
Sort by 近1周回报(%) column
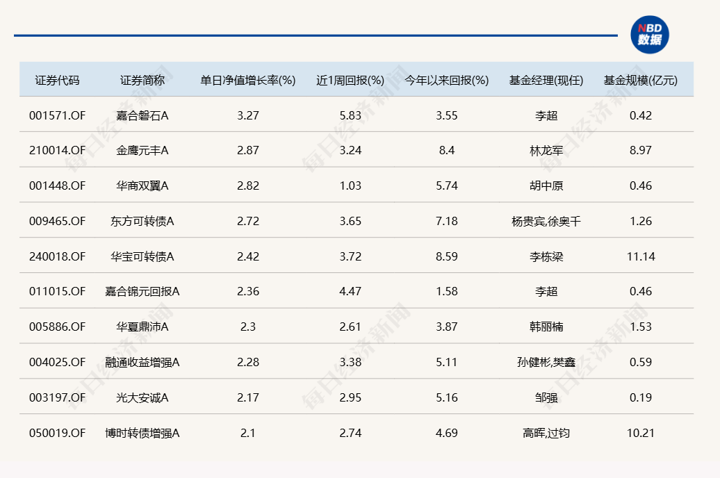(349, 79)
